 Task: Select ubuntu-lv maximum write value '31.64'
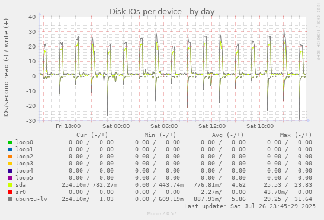click(x=303, y=199)
